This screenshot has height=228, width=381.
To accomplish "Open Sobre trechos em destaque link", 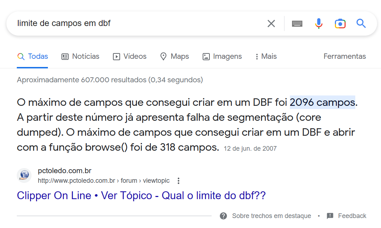I will 271,216.
